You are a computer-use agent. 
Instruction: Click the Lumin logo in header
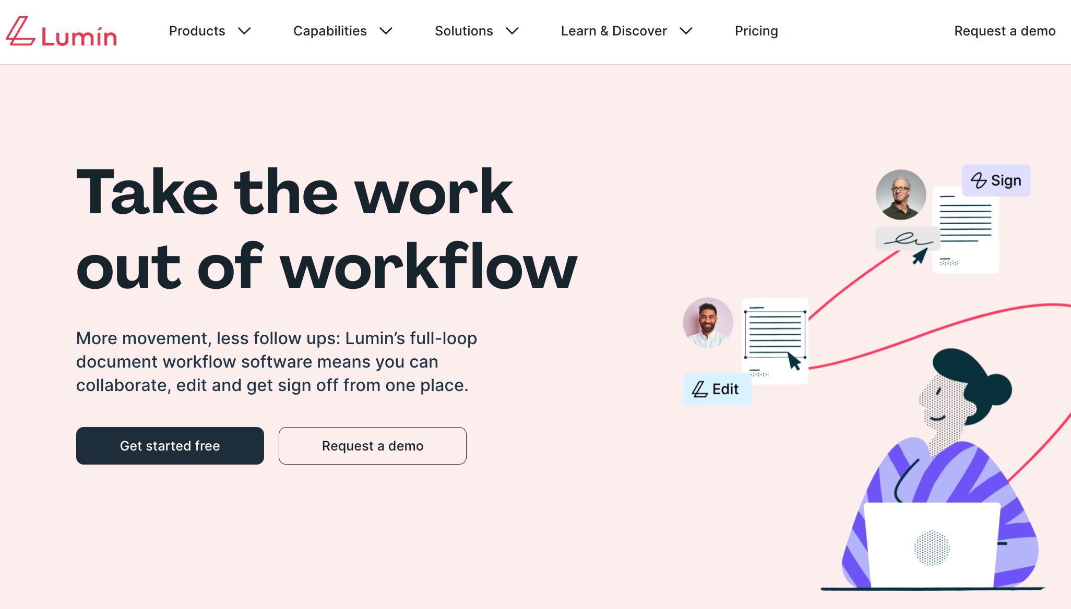click(x=62, y=32)
